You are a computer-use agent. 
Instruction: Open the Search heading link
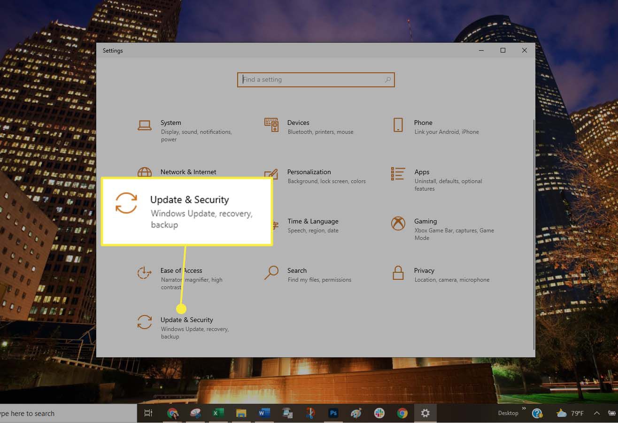pyautogui.click(x=297, y=270)
